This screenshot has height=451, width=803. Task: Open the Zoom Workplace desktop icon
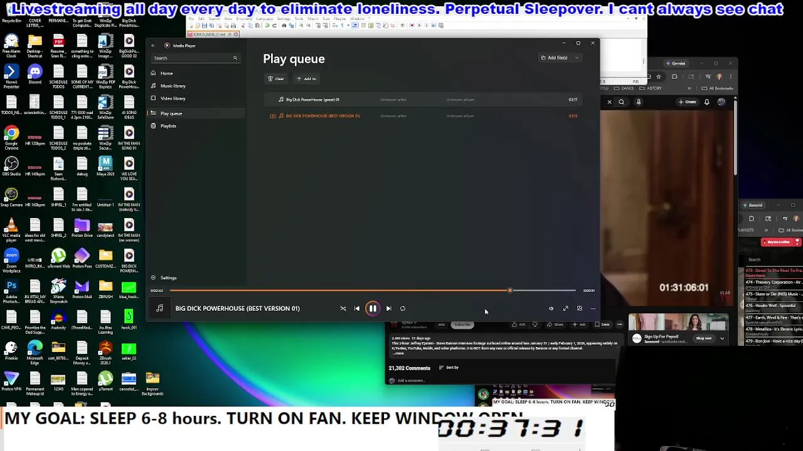[x=11, y=260]
